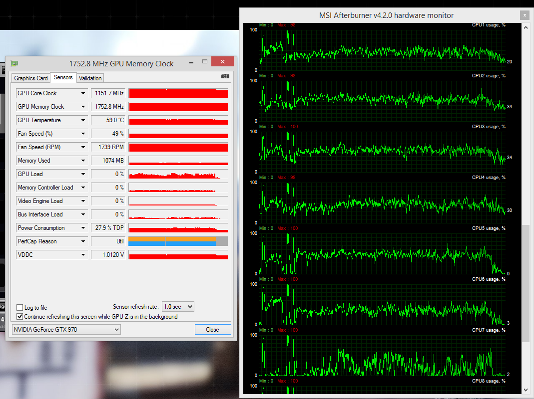Open the Bus Interface Load sensor dropdown
Viewport: 534px width, 399px height.
[83, 214]
